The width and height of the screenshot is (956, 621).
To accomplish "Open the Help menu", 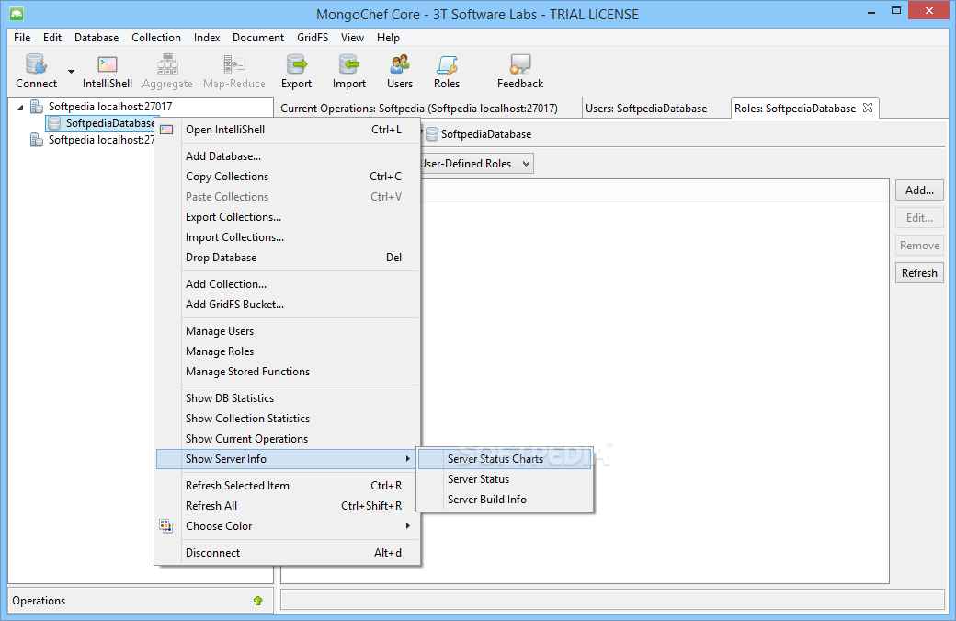I will click(388, 37).
